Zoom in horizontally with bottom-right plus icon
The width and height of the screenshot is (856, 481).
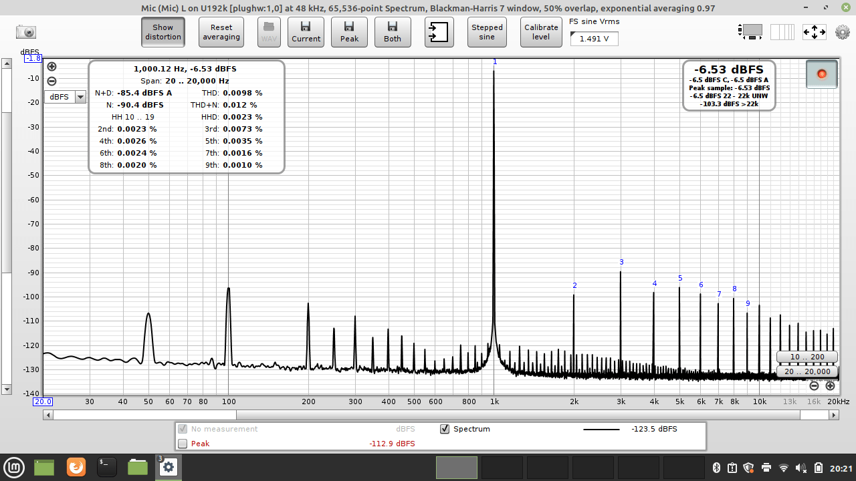pos(830,385)
